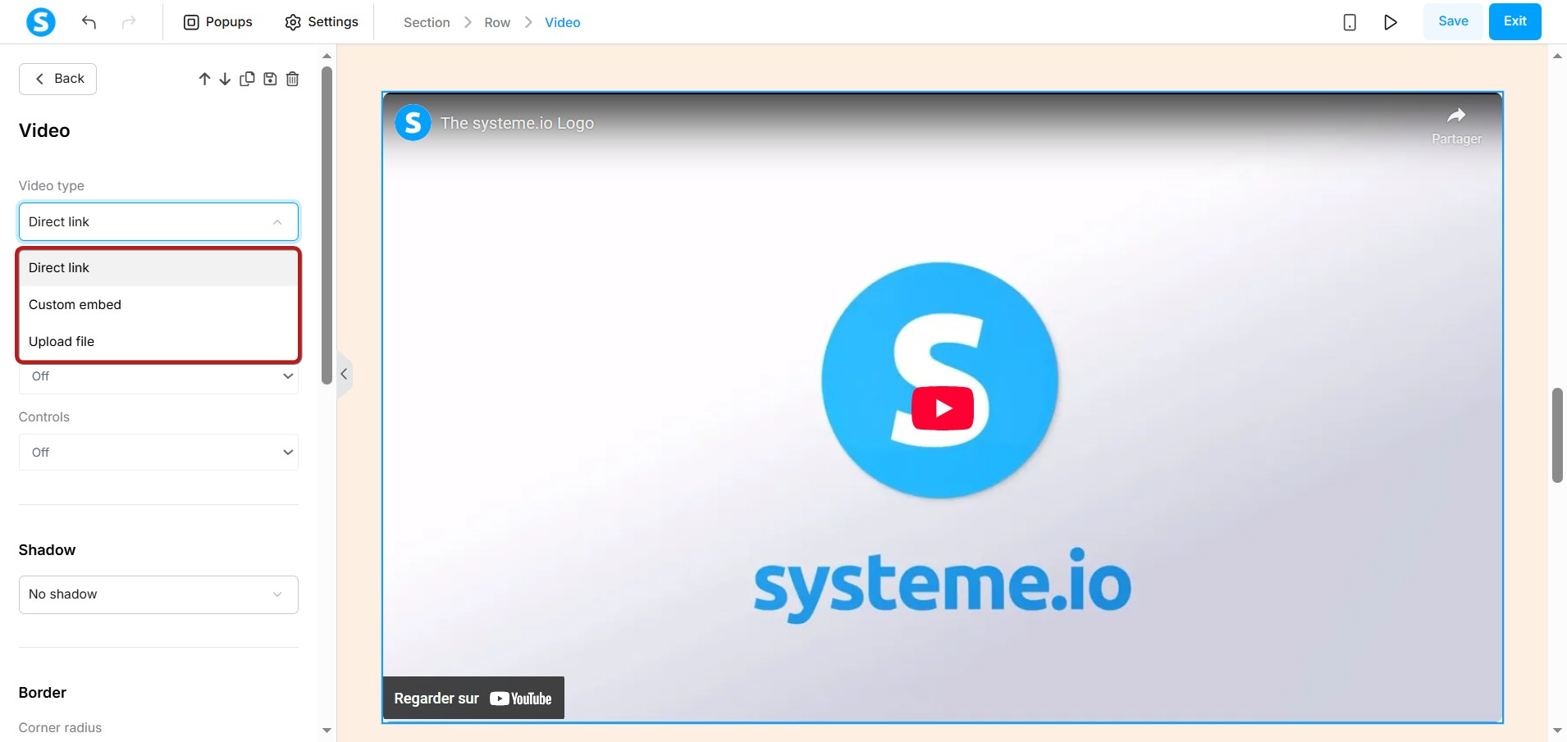Open the Popups menu
The width and height of the screenshot is (1567, 742).
(x=217, y=22)
